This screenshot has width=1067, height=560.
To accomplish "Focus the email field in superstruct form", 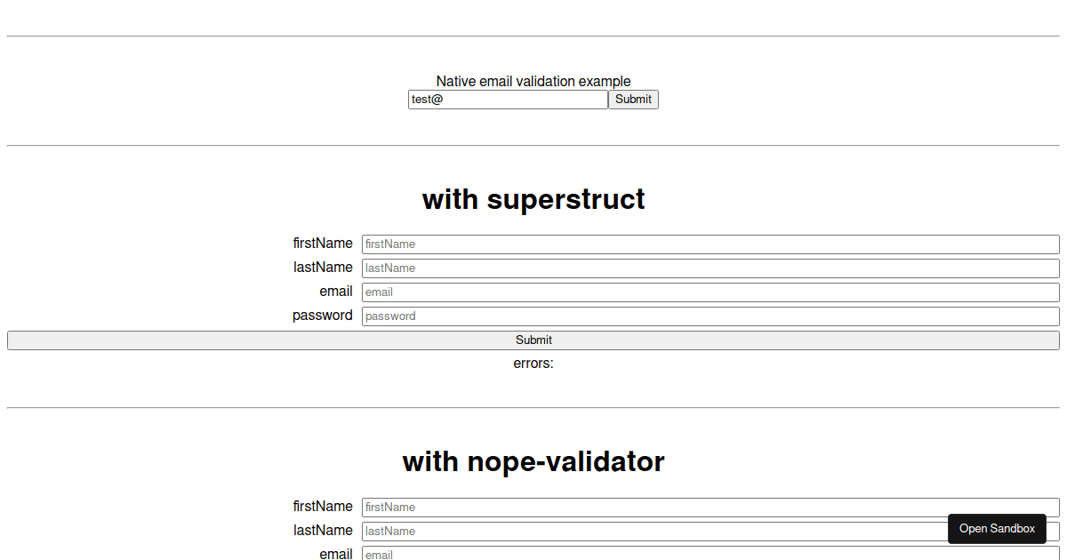I will click(710, 292).
